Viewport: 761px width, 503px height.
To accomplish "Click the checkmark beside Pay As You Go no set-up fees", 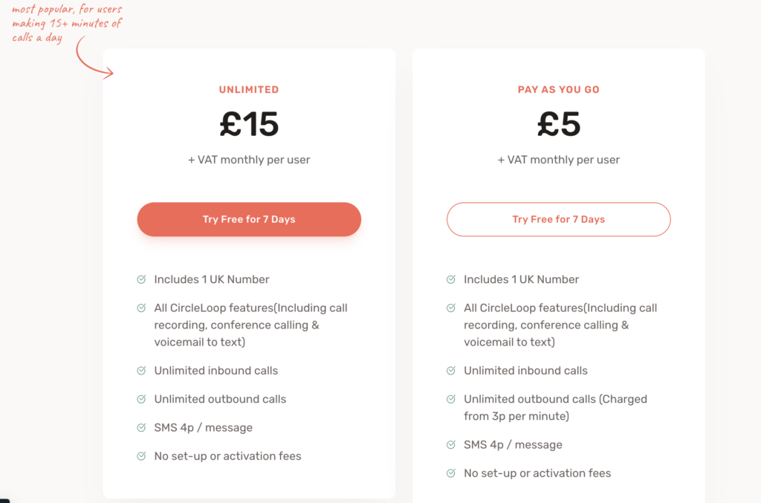I will (451, 473).
